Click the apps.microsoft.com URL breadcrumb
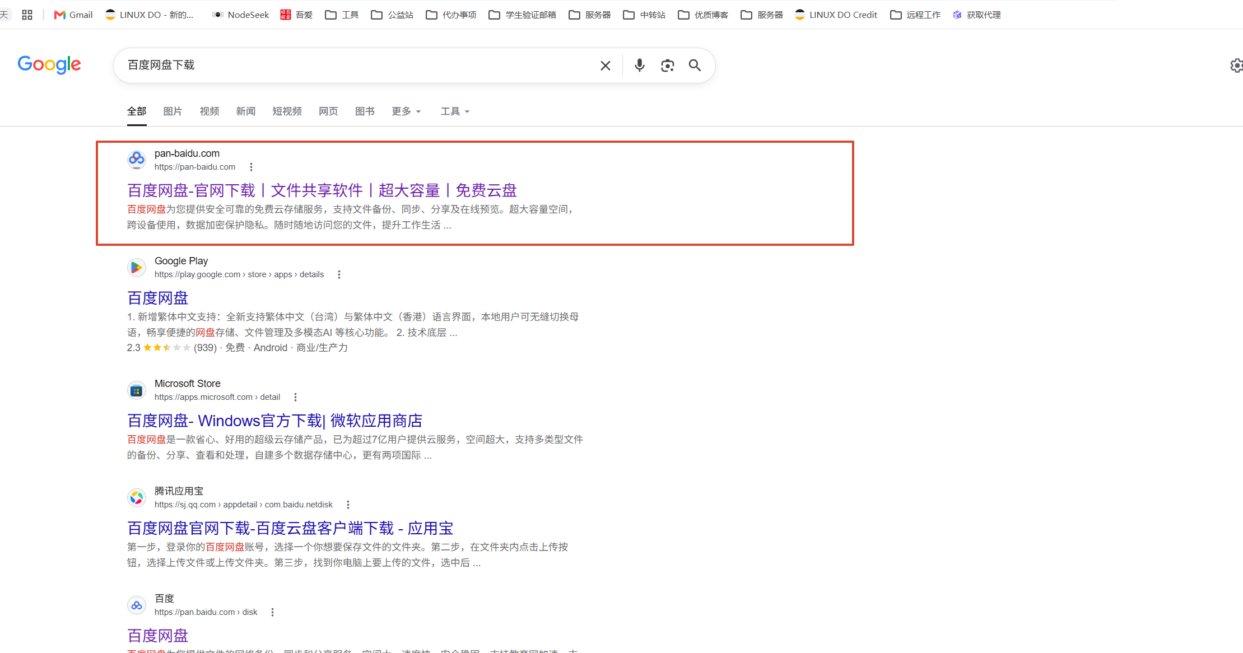Image resolution: width=1243 pixels, height=653 pixels. (217, 397)
